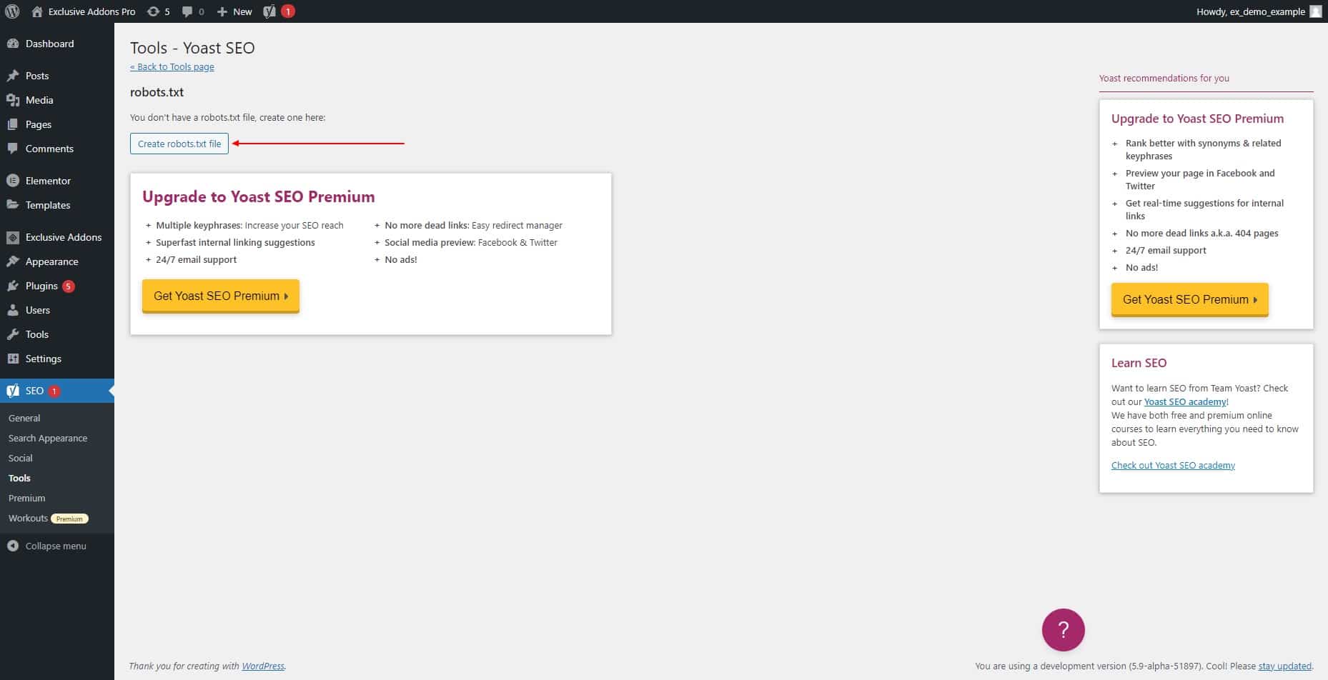Open the WordPress footer link

(x=263, y=666)
